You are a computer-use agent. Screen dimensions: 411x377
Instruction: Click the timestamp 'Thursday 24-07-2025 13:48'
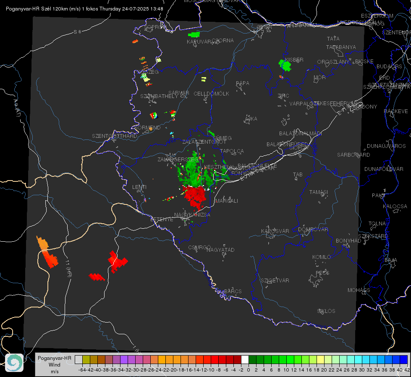pos(131,9)
